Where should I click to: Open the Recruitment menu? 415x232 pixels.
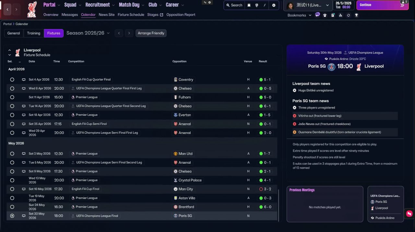(x=100, y=5)
